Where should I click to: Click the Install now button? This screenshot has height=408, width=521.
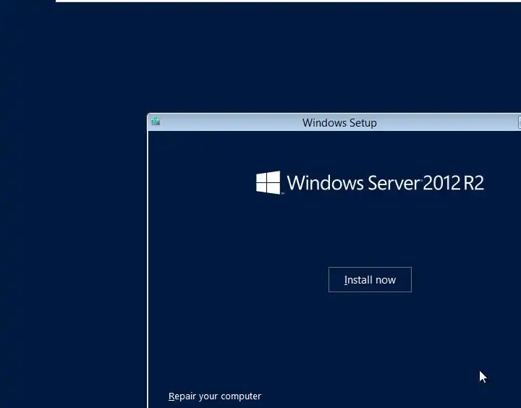click(x=370, y=280)
